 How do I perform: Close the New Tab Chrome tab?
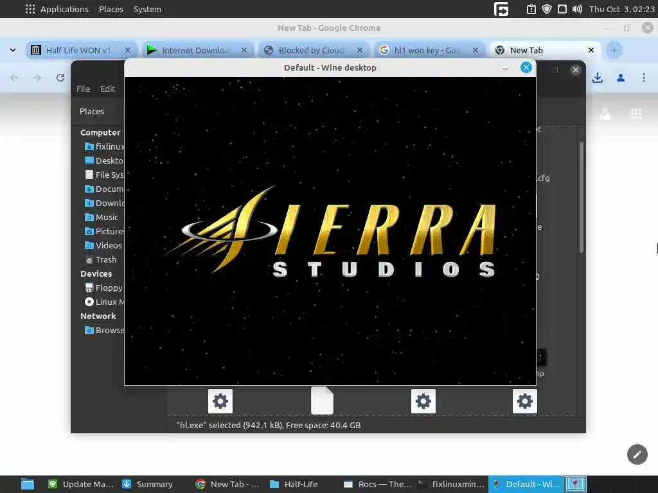click(591, 50)
